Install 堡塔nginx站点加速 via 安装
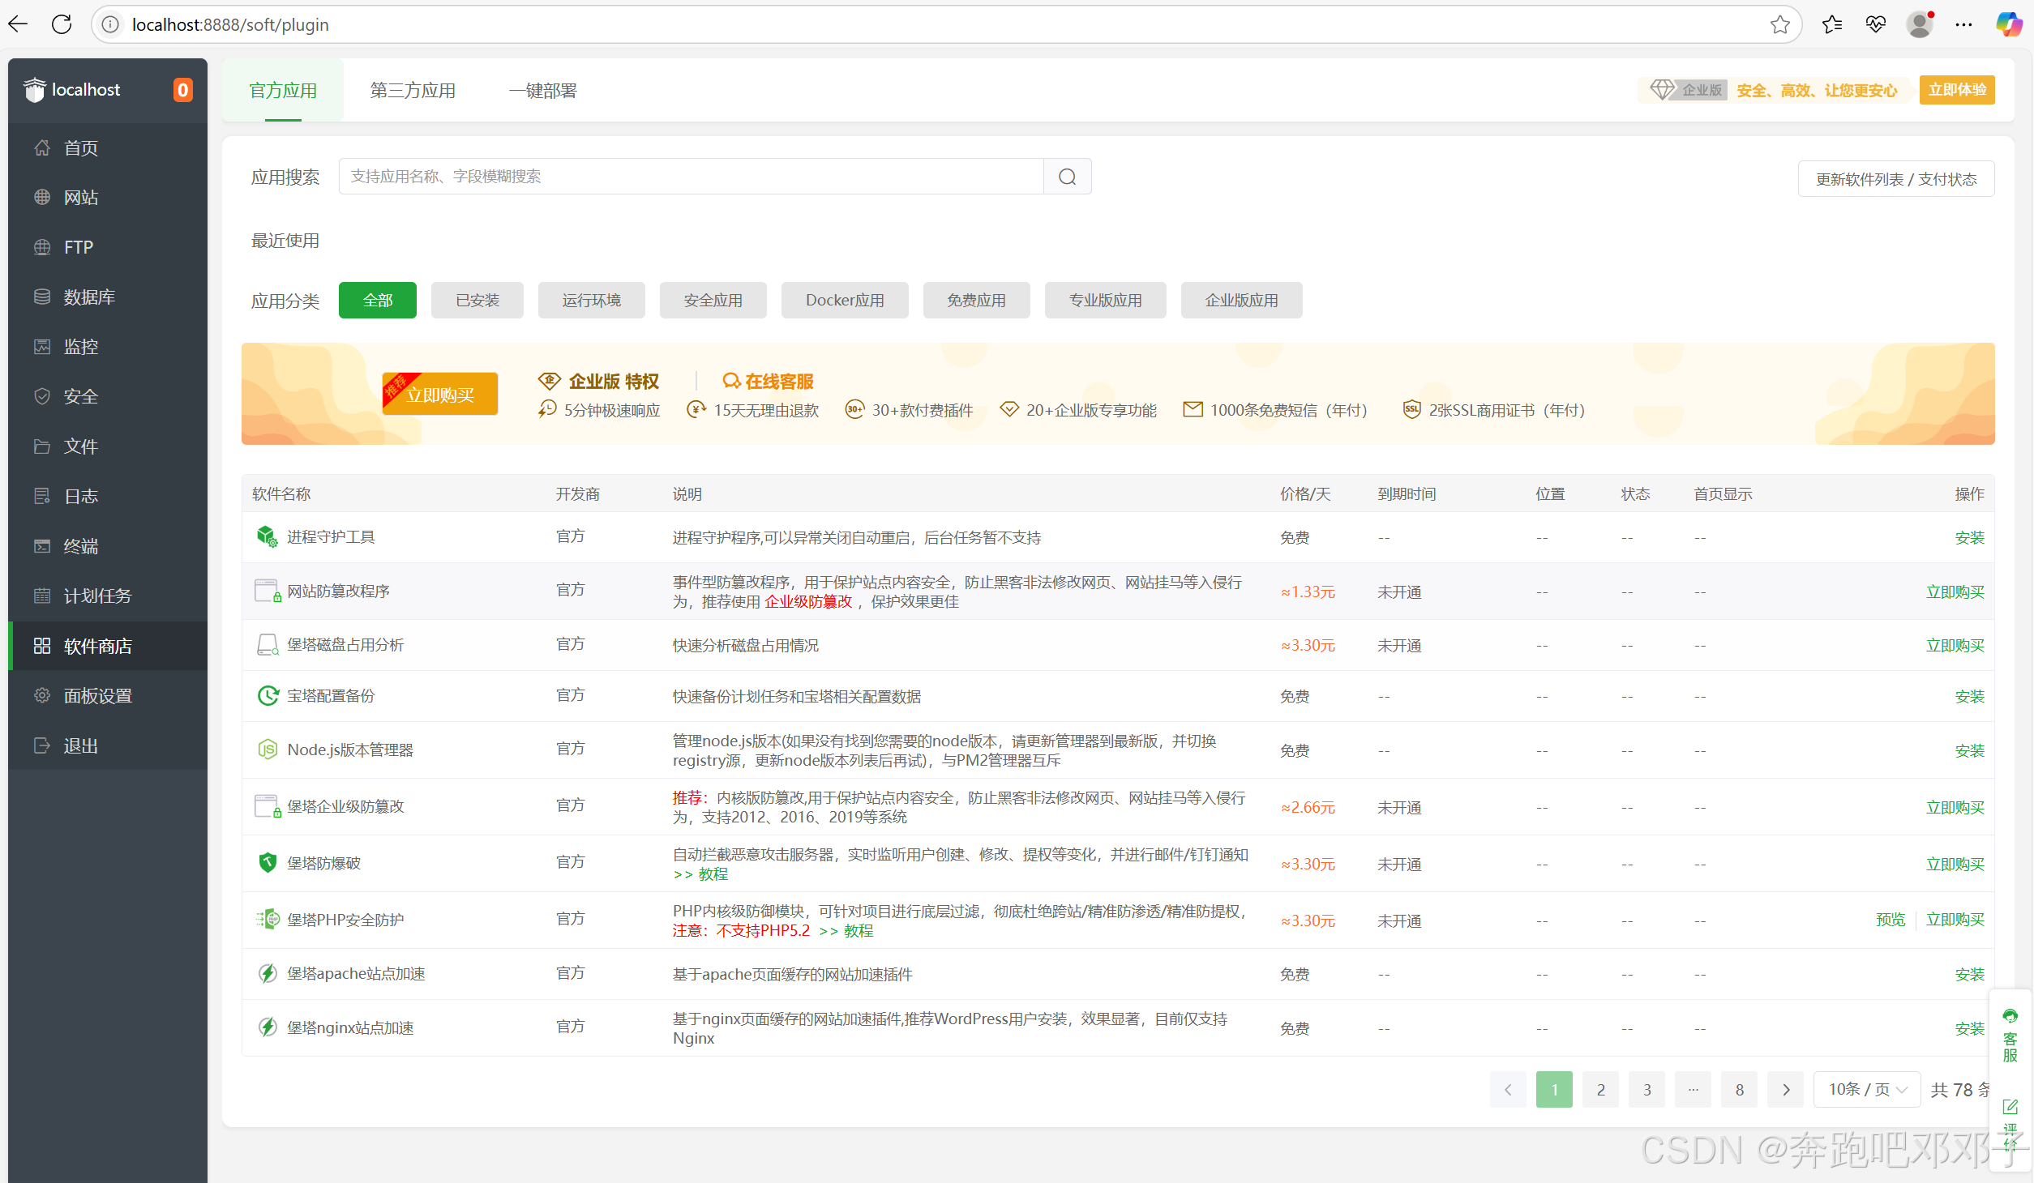 [x=1969, y=1028]
